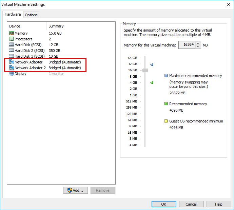The width and height of the screenshot is (234, 210).
Task: Click the Add... button
Action: [x=75, y=190]
